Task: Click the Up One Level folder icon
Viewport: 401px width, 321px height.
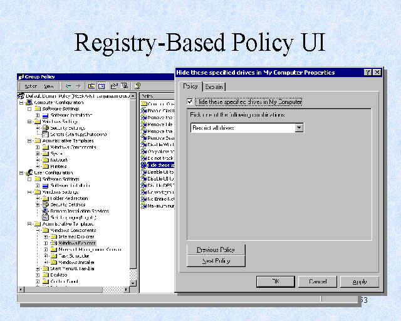Action: [92, 86]
